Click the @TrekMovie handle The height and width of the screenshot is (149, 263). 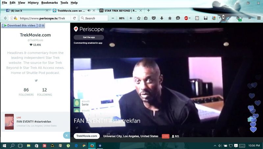coord(36,40)
